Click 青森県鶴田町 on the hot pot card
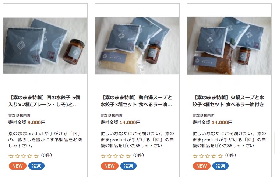Screen dimensions: 275x181 point(203,116)
